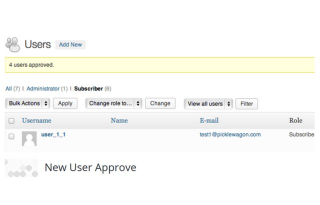Click the Subscriber role cell text
This screenshot has width=320, height=205.
(301, 134)
